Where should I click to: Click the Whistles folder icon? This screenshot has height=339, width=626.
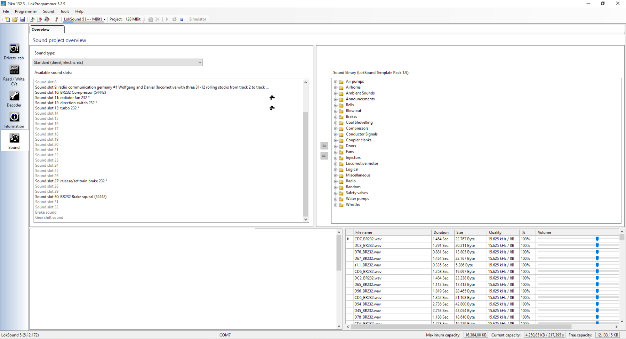click(x=341, y=205)
